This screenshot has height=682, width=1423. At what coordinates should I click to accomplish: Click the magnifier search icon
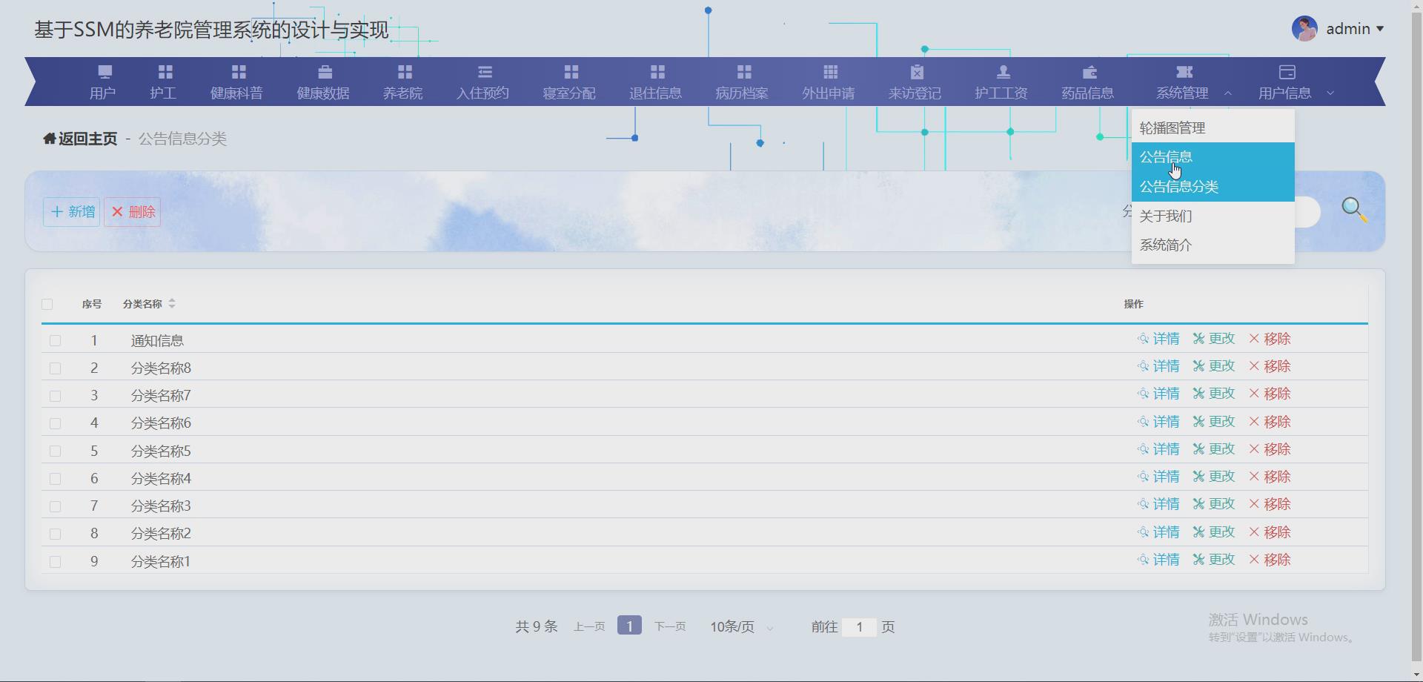tap(1354, 210)
